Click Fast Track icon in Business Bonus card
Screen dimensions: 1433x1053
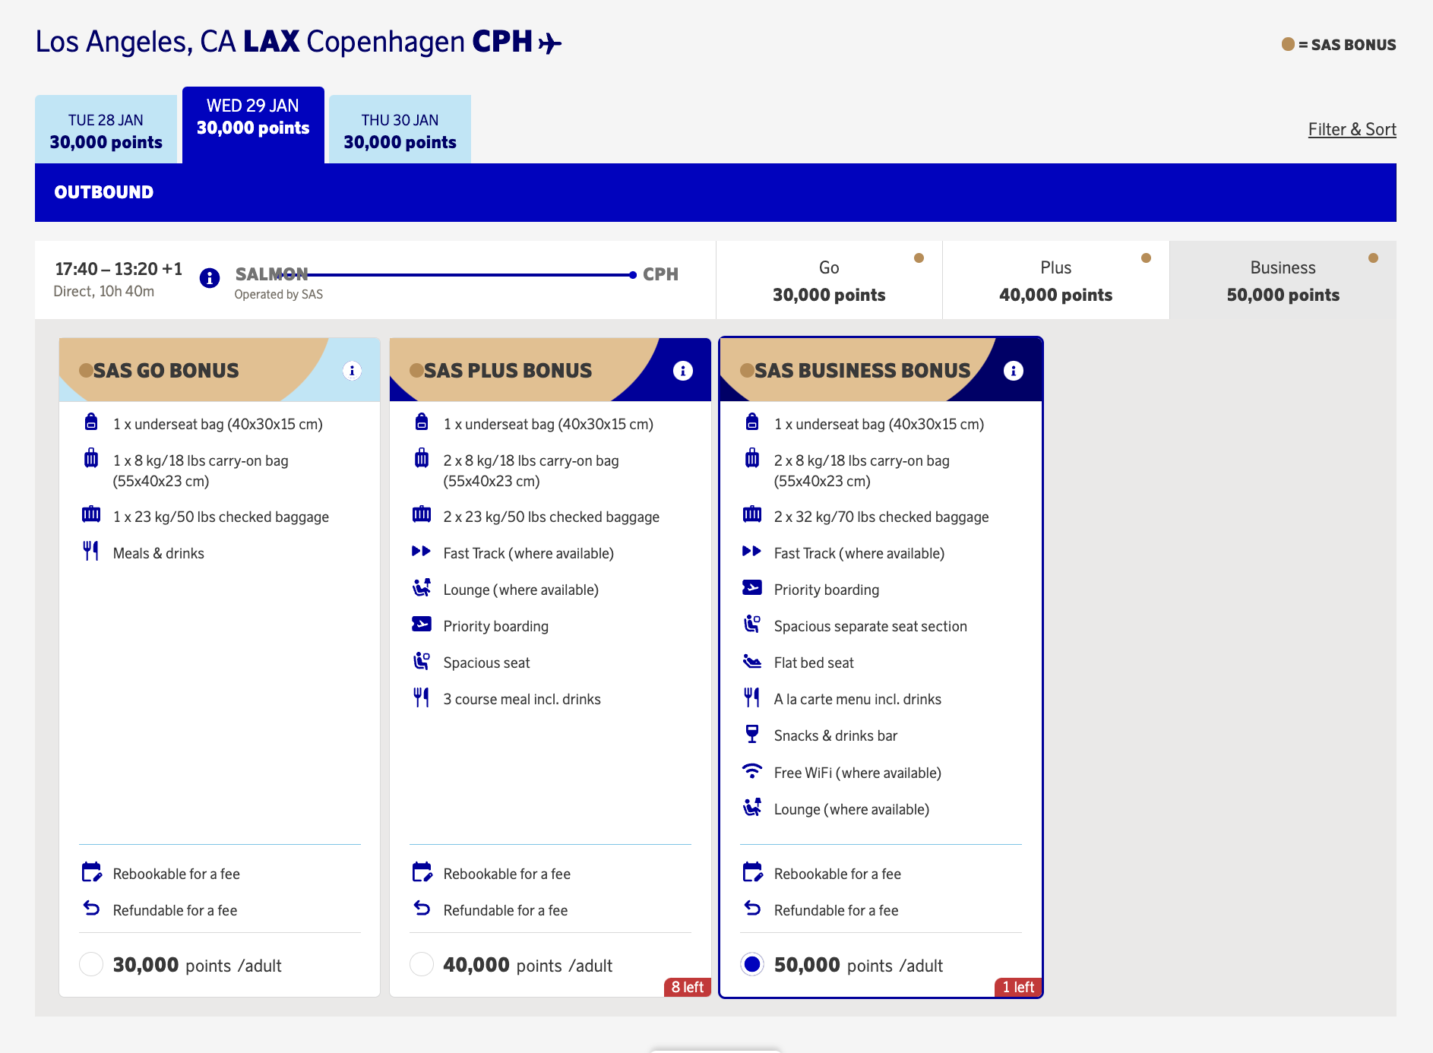click(x=751, y=552)
